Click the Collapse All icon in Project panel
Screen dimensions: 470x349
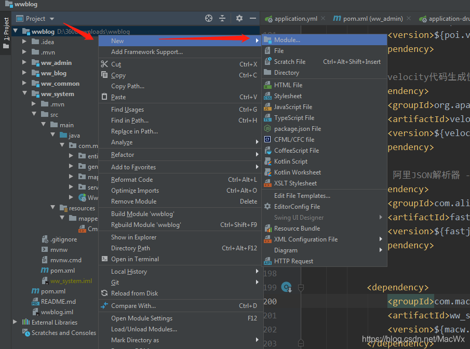222,18
